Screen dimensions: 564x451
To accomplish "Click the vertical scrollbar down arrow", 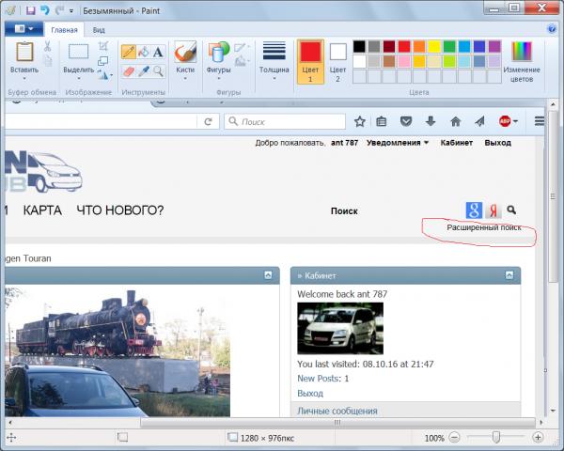I will (x=554, y=411).
